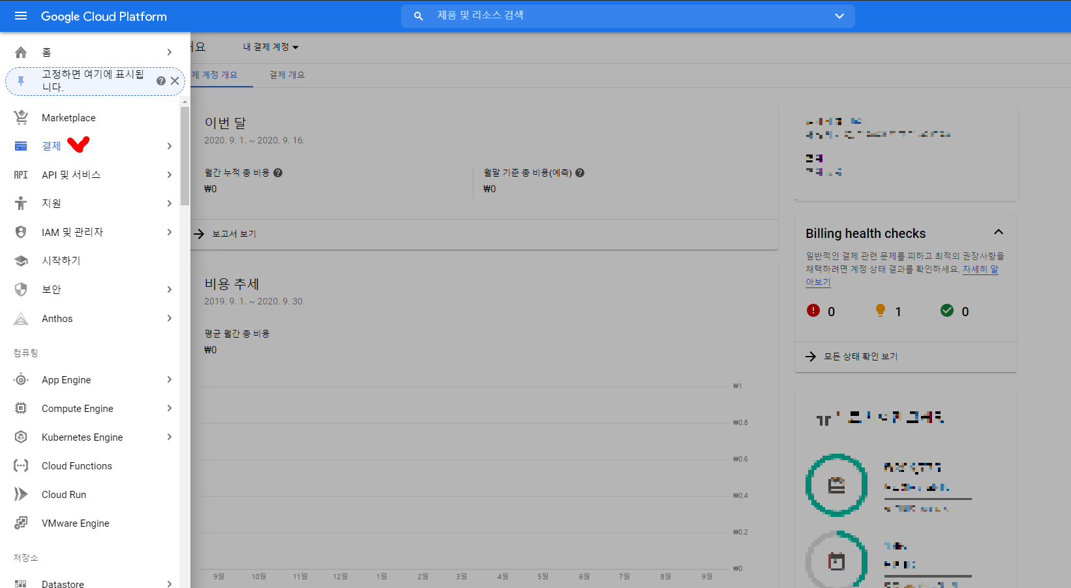Image resolution: width=1071 pixels, height=588 pixels.
Task: Switch to the 결제 개요 tab
Action: click(x=287, y=75)
